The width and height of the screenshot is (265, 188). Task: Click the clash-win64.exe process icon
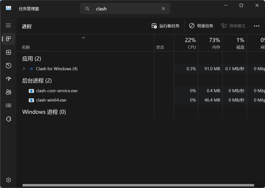click(x=31, y=100)
